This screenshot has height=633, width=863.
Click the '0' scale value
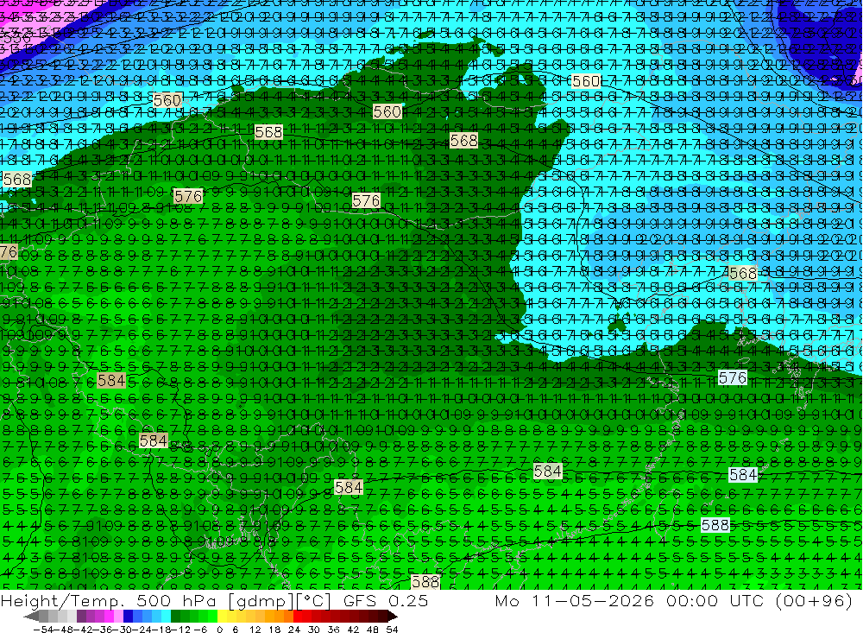pos(219,630)
